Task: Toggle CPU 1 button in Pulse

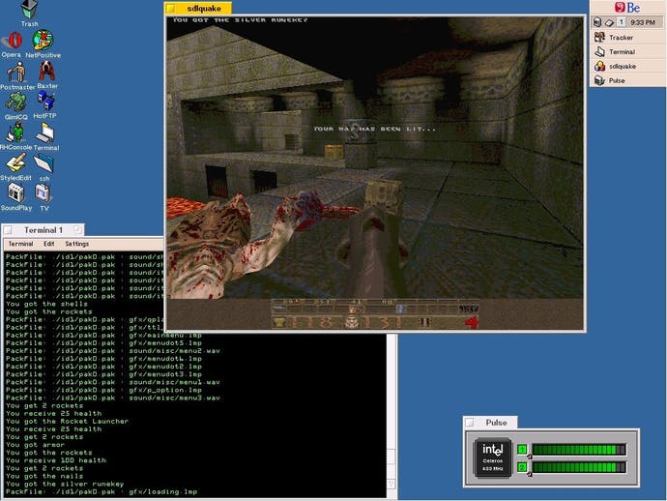Action: pyautogui.click(x=522, y=450)
